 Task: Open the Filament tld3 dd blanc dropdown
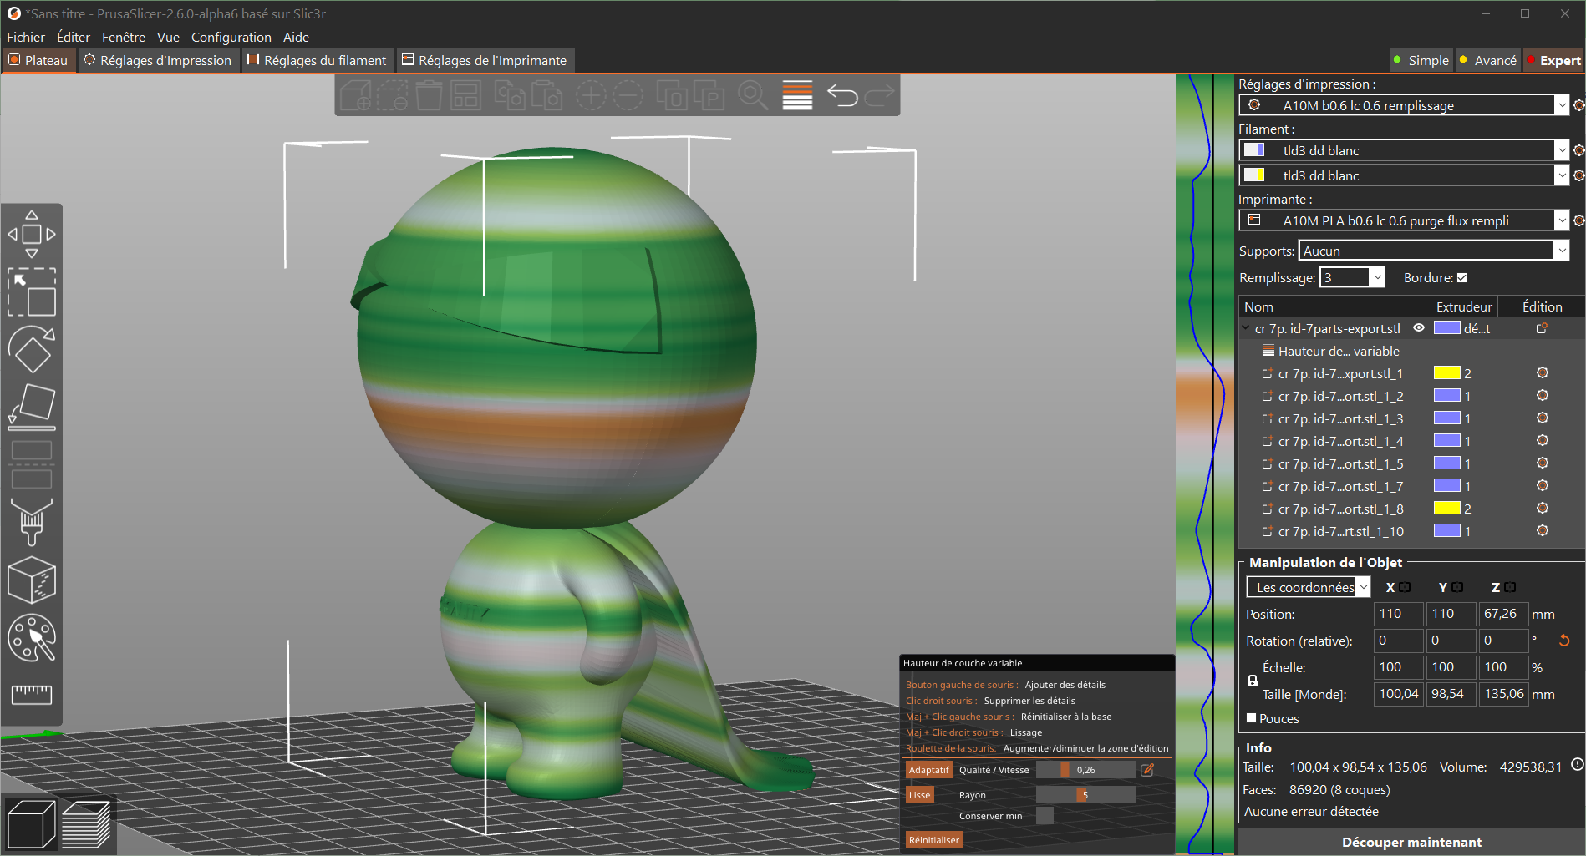(1562, 149)
